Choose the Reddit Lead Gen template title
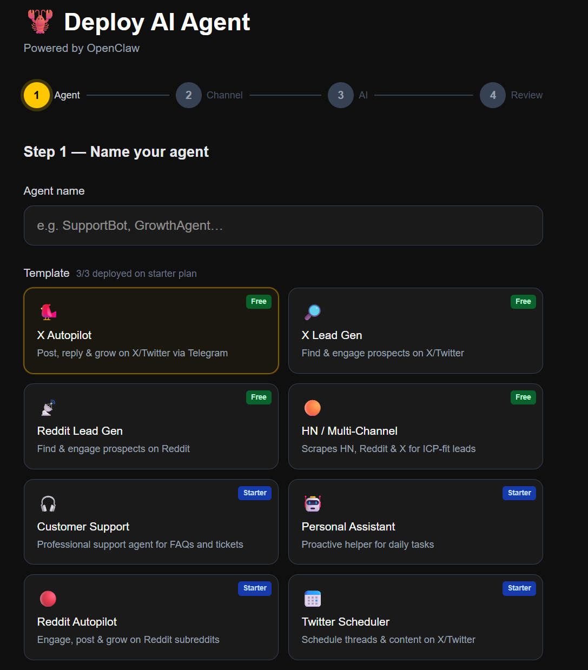 click(x=80, y=431)
